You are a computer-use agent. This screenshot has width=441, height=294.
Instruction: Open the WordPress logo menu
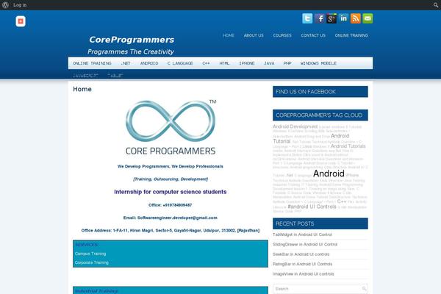pyautogui.click(x=5, y=5)
